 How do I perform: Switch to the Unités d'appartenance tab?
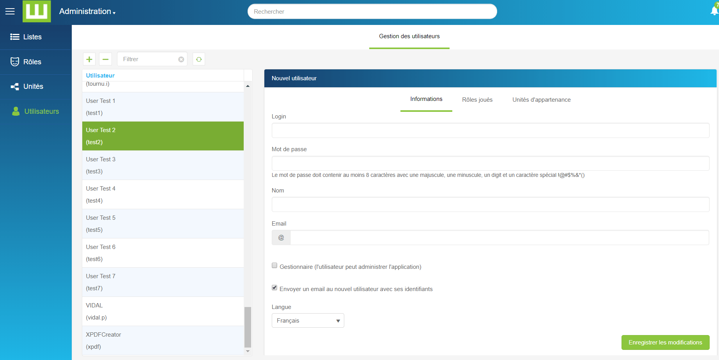click(541, 100)
